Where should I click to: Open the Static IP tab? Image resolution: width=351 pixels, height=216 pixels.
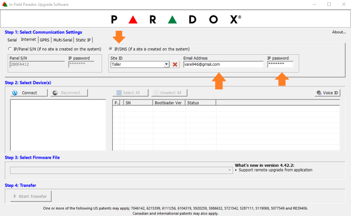click(83, 40)
